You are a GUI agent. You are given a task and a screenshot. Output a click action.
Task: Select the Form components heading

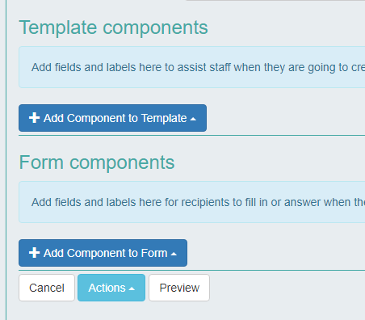pos(97,162)
